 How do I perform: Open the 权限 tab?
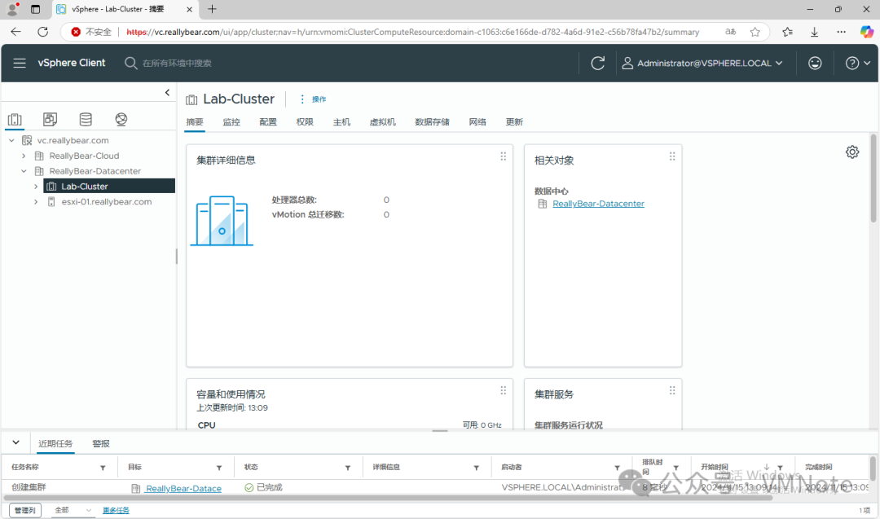305,121
